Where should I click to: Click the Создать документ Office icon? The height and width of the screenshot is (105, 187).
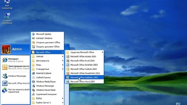click(x=33, y=47)
